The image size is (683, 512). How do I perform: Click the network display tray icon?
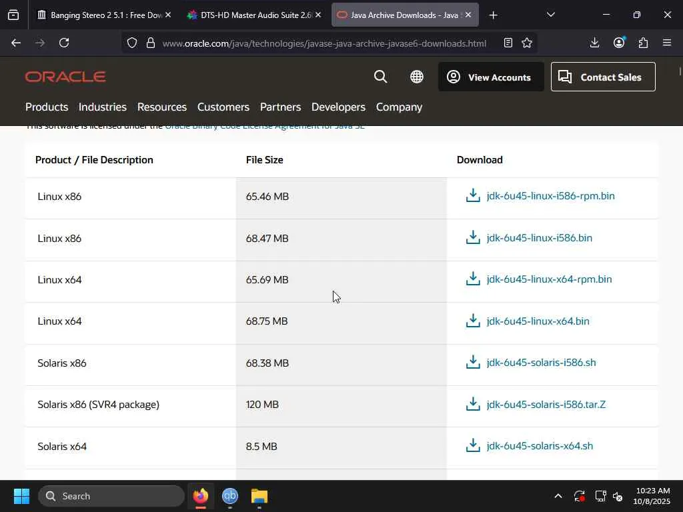[x=600, y=496]
